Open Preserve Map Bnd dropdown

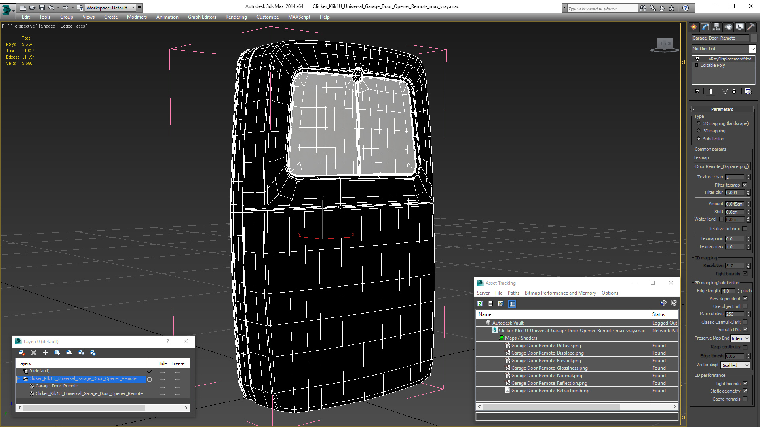(740, 338)
